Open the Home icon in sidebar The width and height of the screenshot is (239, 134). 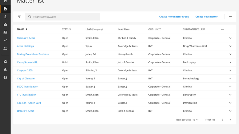click(x=5, y=1)
